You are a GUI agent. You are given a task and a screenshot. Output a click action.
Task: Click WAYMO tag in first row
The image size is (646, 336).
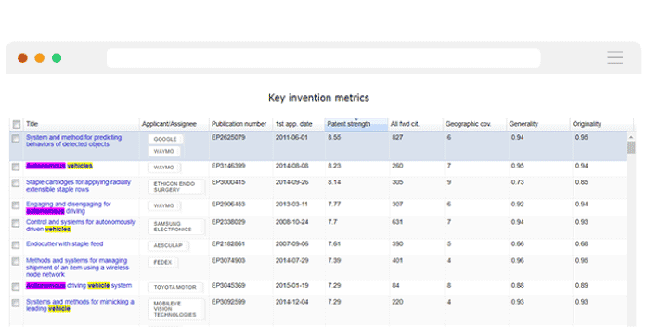164,151
